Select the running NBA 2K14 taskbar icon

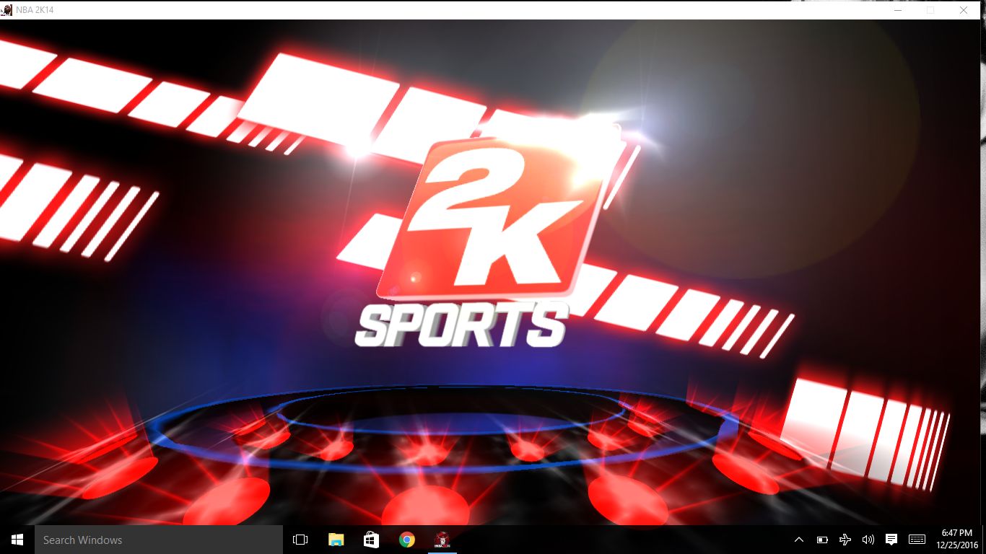click(x=442, y=540)
